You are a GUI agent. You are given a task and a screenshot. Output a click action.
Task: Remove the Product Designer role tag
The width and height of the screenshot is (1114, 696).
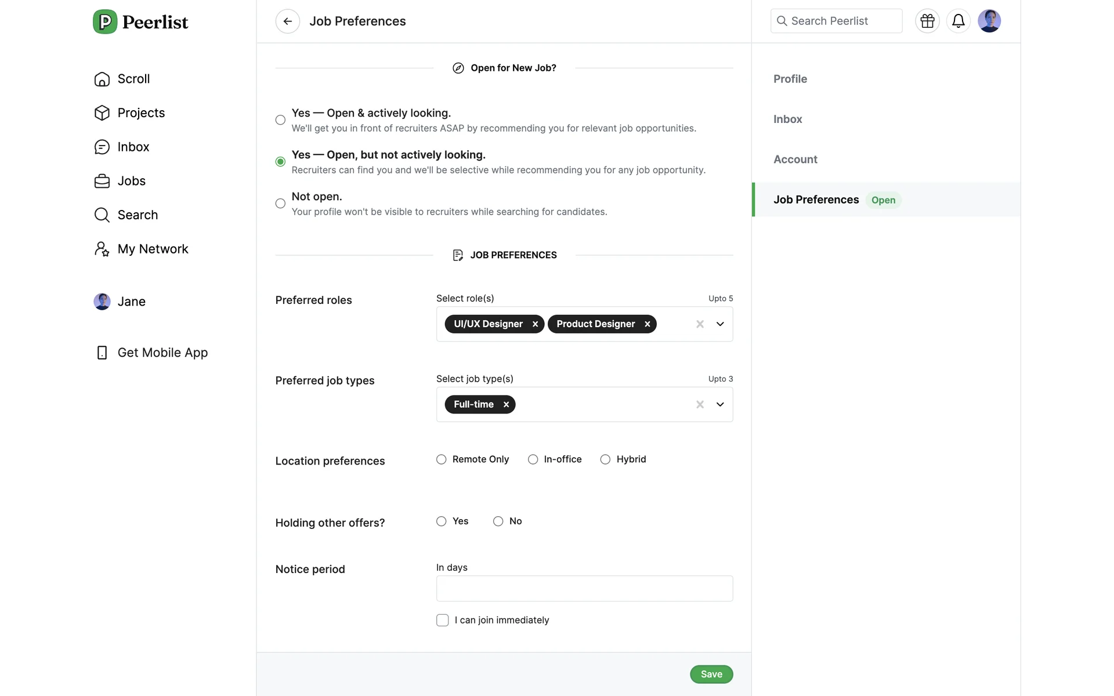click(647, 324)
